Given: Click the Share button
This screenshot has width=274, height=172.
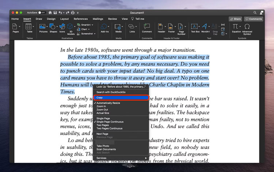Looking at the screenshot, I should [x=235, y=19].
